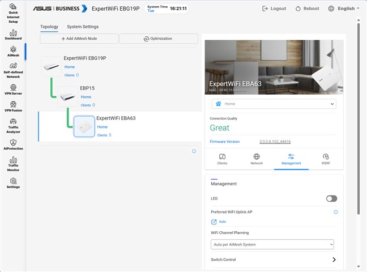Open the Home location dropdown
The width and height of the screenshot is (367, 272).
(x=274, y=104)
